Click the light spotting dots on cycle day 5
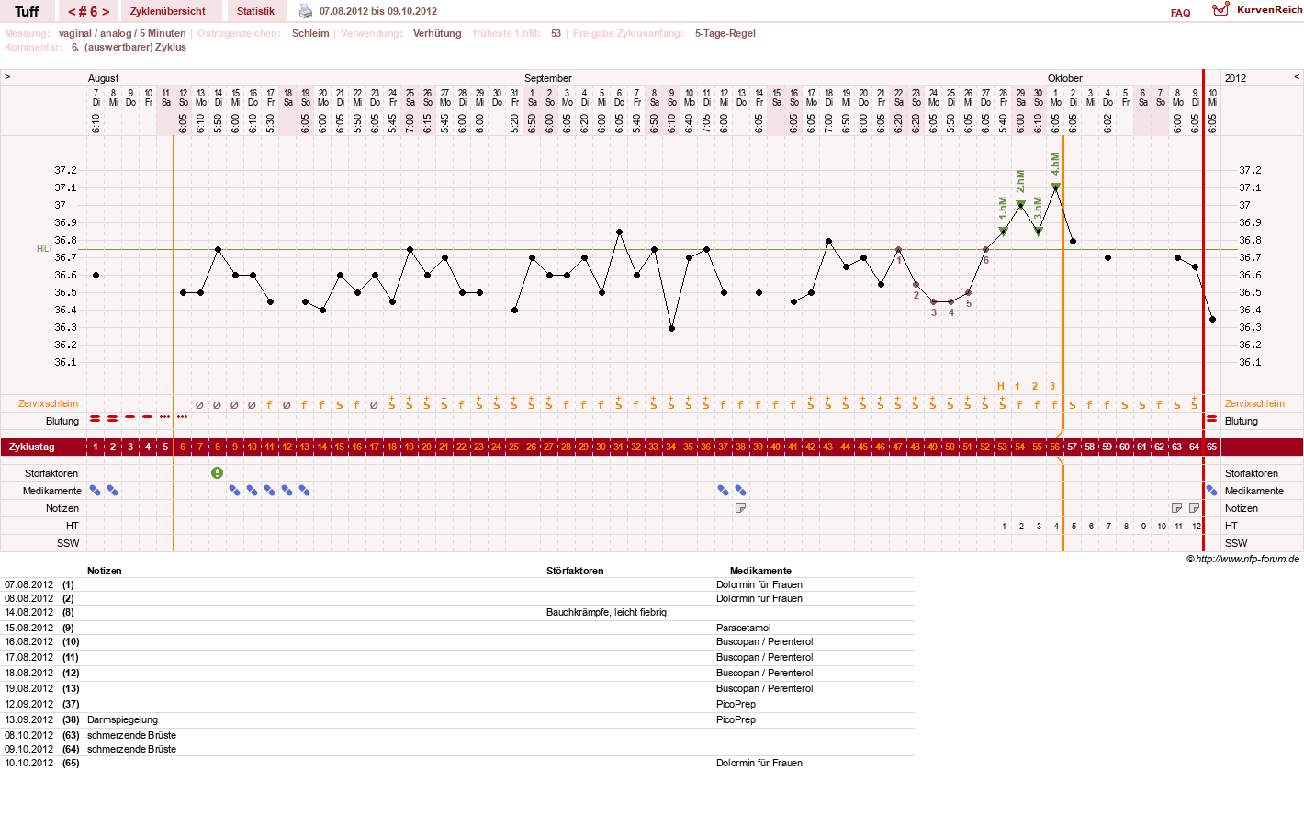 tap(164, 417)
